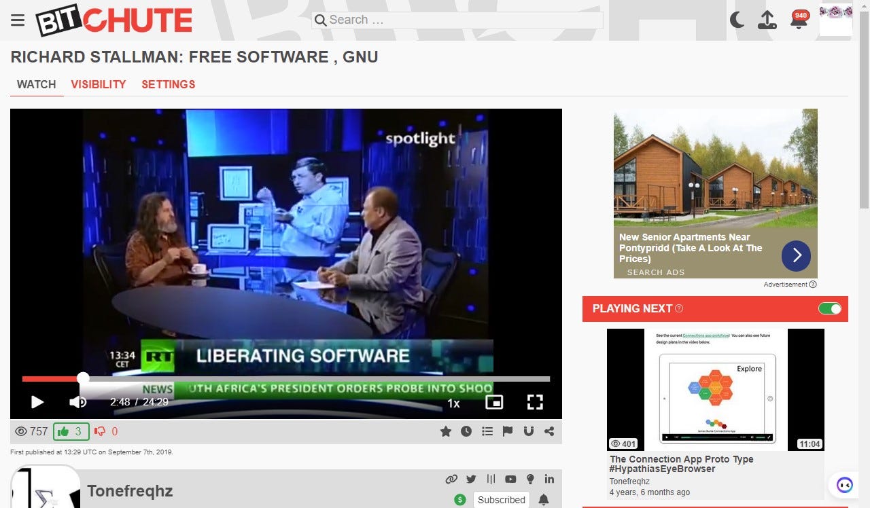
Task: Click the Advertisement info icon
Action: [813, 285]
